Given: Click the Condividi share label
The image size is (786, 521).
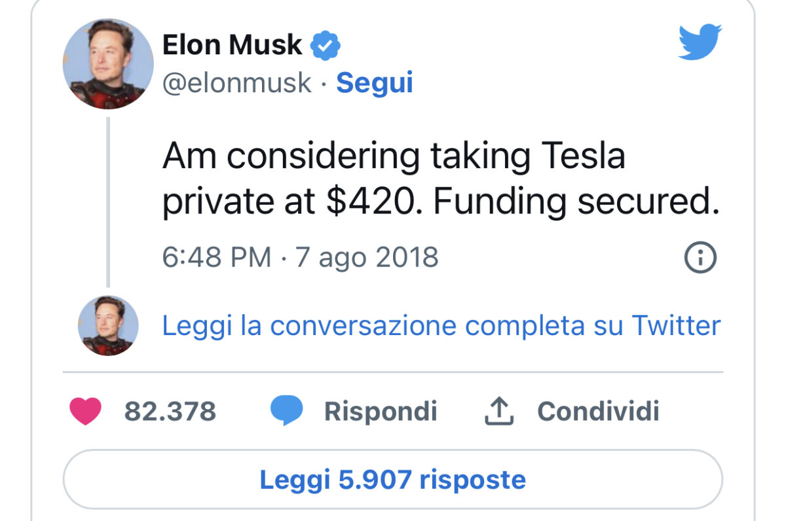Looking at the screenshot, I should (598, 411).
